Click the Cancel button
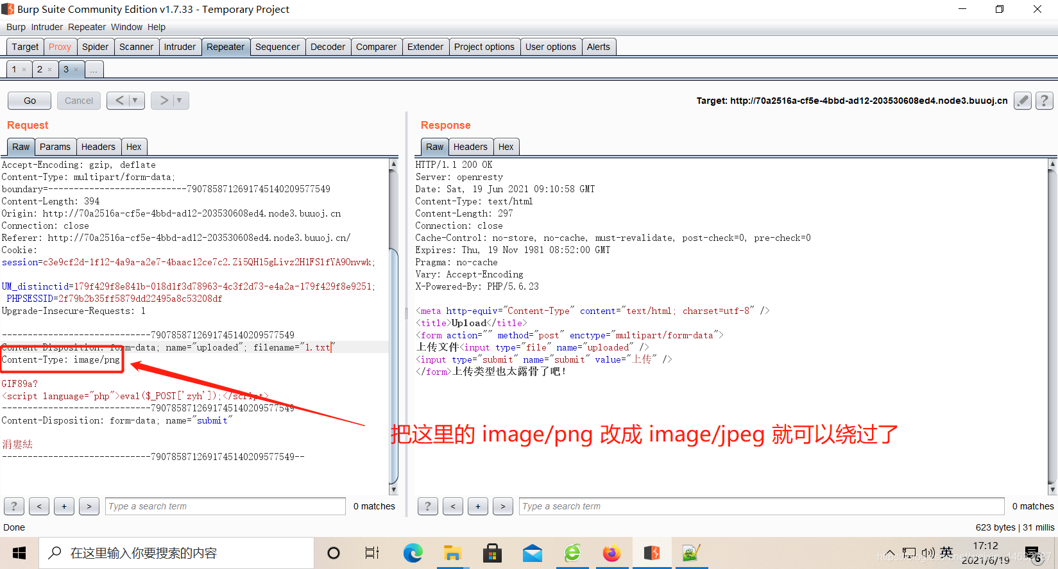This screenshot has height=569, width=1058. tap(79, 101)
